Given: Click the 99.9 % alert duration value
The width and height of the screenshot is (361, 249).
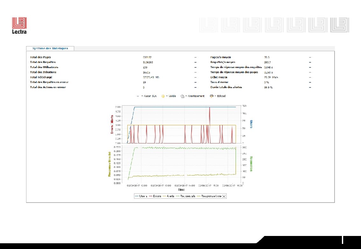Looking at the screenshot, I should click(x=268, y=87).
